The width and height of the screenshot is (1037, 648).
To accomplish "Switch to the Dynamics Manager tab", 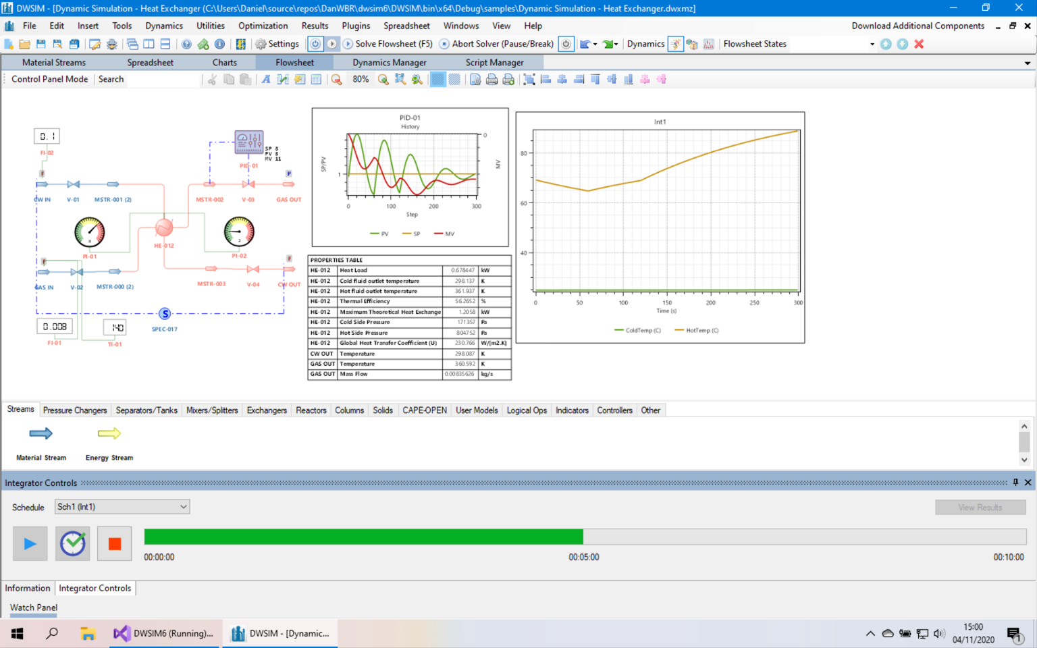I will coord(389,61).
